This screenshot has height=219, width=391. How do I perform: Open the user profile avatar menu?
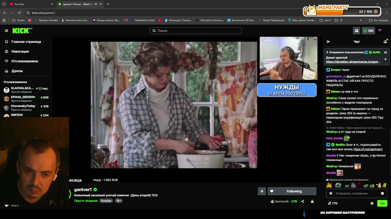click(x=380, y=31)
